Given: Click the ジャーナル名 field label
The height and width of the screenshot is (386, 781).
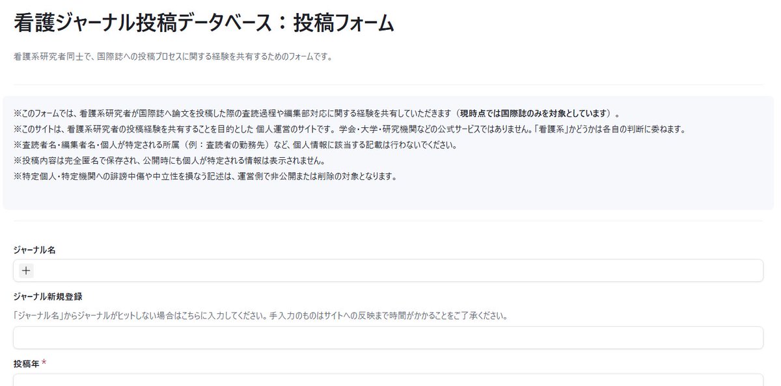Looking at the screenshot, I should 34,250.
